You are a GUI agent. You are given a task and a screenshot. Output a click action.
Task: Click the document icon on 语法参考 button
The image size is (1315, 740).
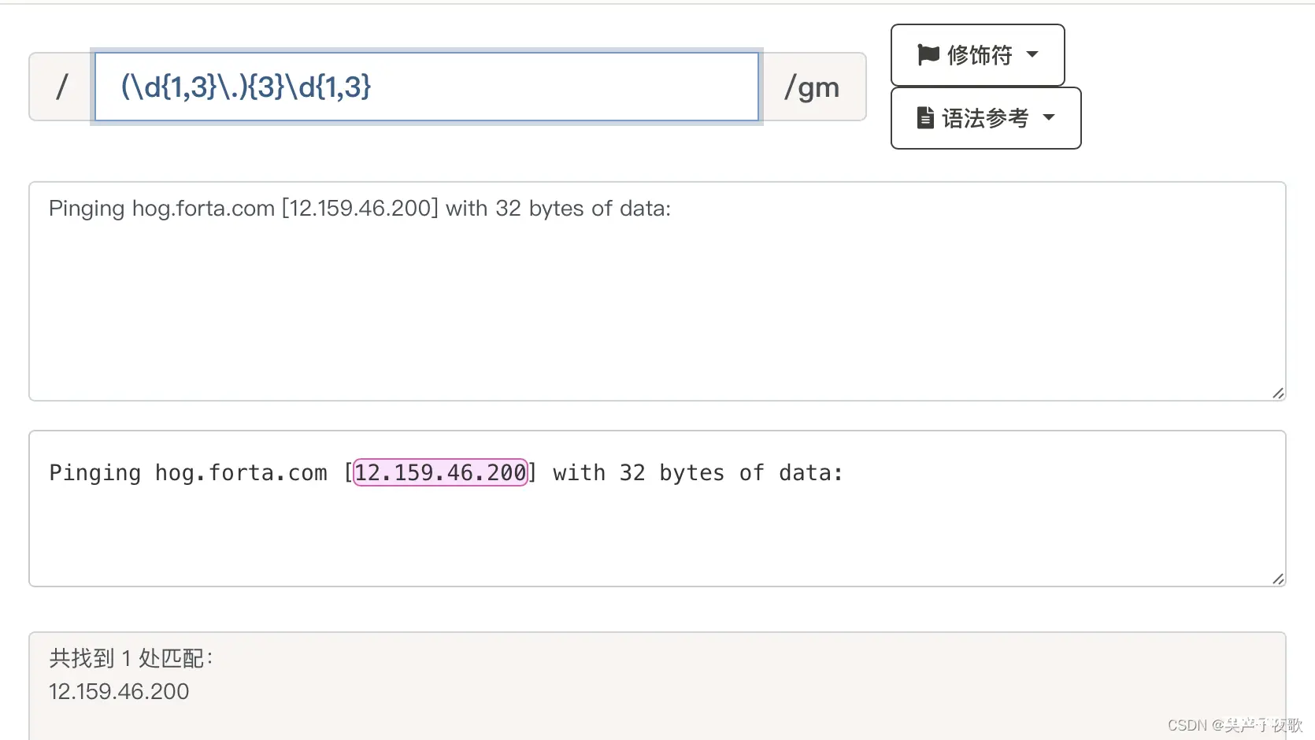click(x=926, y=118)
